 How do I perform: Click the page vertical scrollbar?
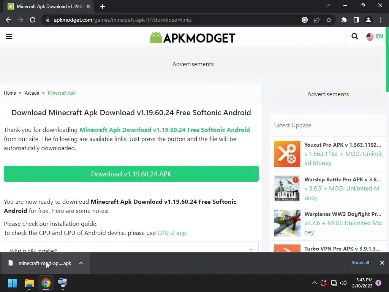[387, 60]
